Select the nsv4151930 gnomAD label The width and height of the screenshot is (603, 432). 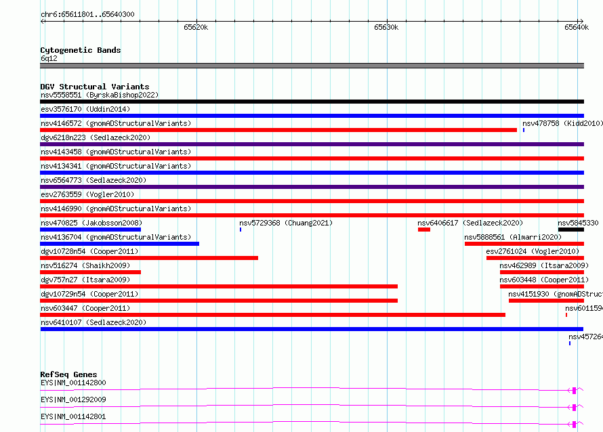point(556,294)
